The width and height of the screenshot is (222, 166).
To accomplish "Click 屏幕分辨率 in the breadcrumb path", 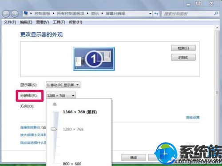I will 115,14.
